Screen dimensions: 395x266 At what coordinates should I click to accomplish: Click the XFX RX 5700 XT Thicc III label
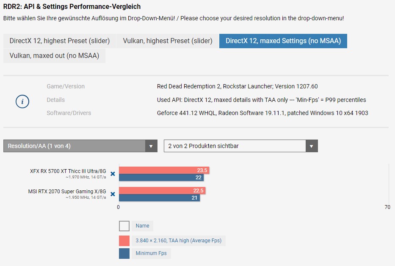click(68, 171)
